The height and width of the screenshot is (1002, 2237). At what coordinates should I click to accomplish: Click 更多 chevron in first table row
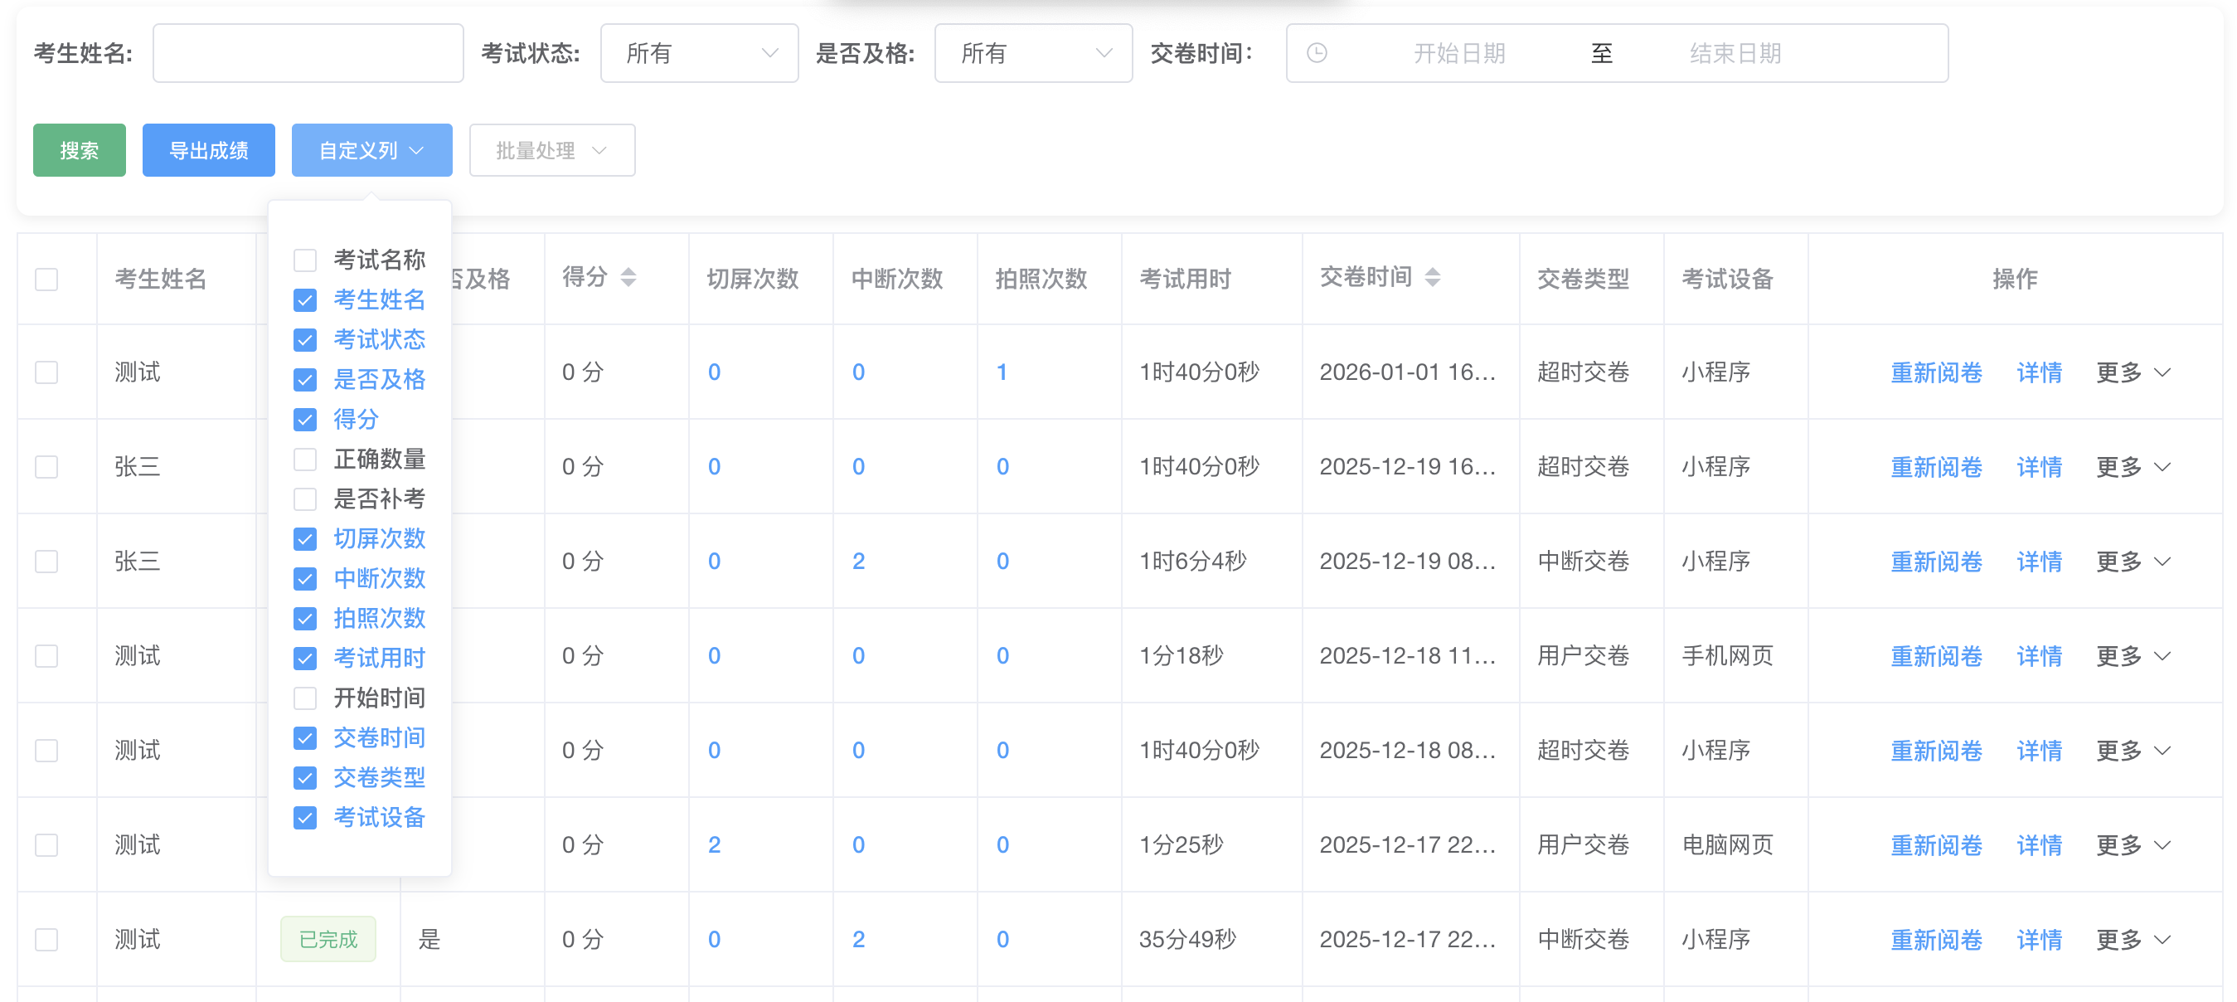(2163, 372)
